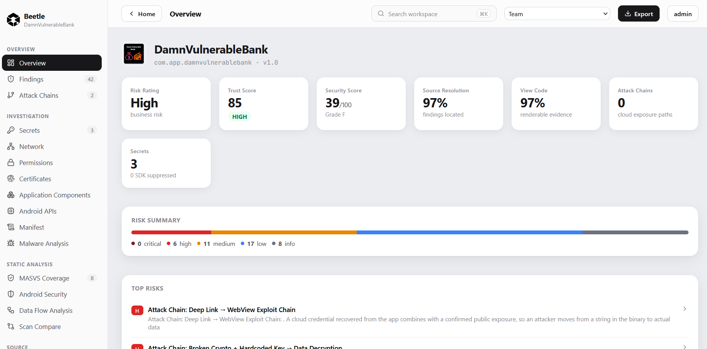Viewport: 707px width, 349px height.
Task: Click the Attack Chains 0 card
Action: coord(653,104)
